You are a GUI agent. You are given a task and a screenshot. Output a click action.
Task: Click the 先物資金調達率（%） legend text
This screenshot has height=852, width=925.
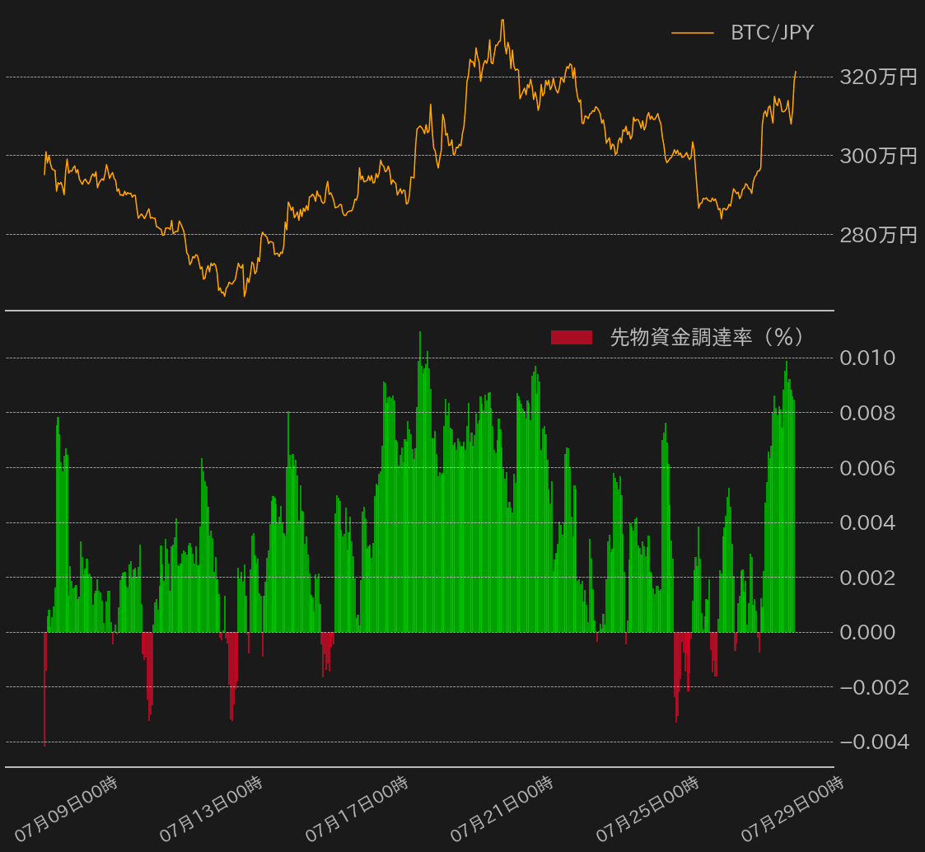tap(706, 337)
